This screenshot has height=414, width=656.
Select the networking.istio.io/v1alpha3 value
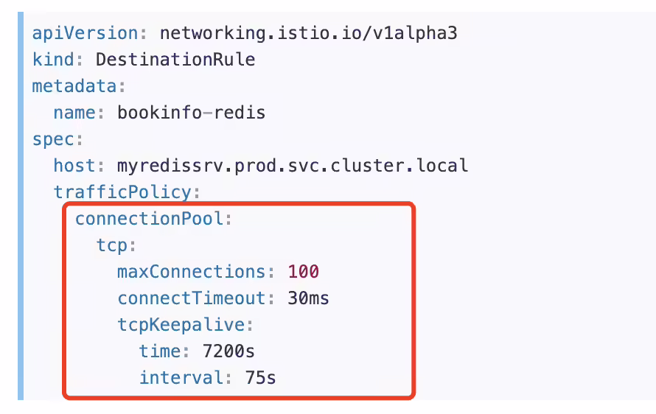(309, 33)
